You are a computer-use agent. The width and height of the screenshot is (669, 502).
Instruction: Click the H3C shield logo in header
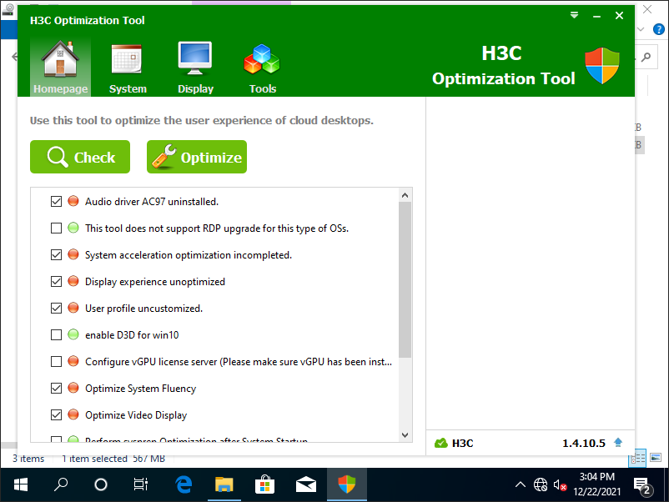point(602,65)
